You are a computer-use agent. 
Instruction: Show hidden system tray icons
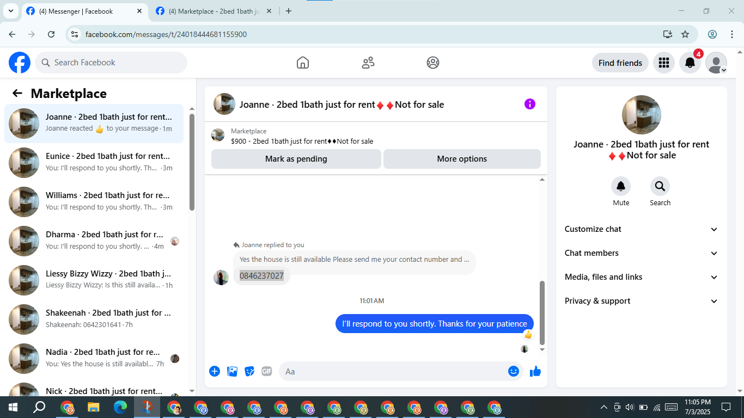603,407
